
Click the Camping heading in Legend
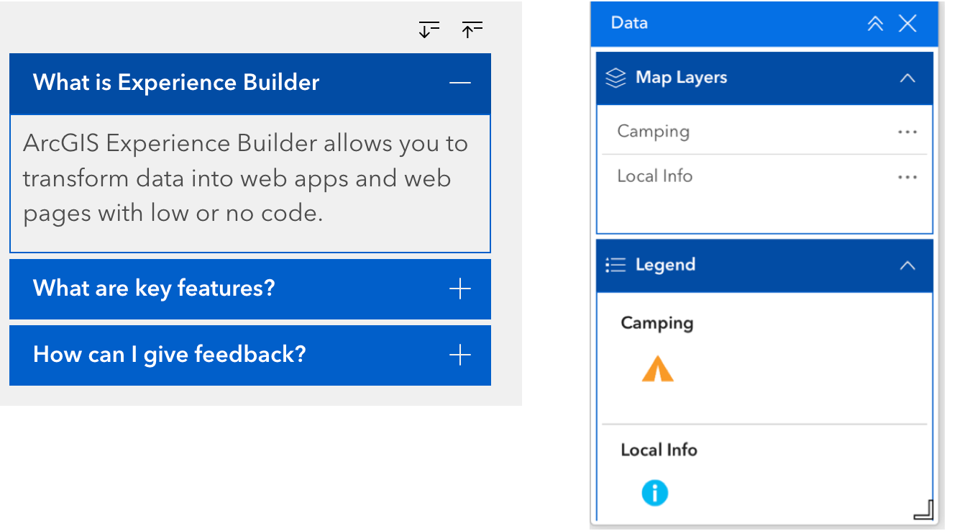pyautogui.click(x=657, y=323)
